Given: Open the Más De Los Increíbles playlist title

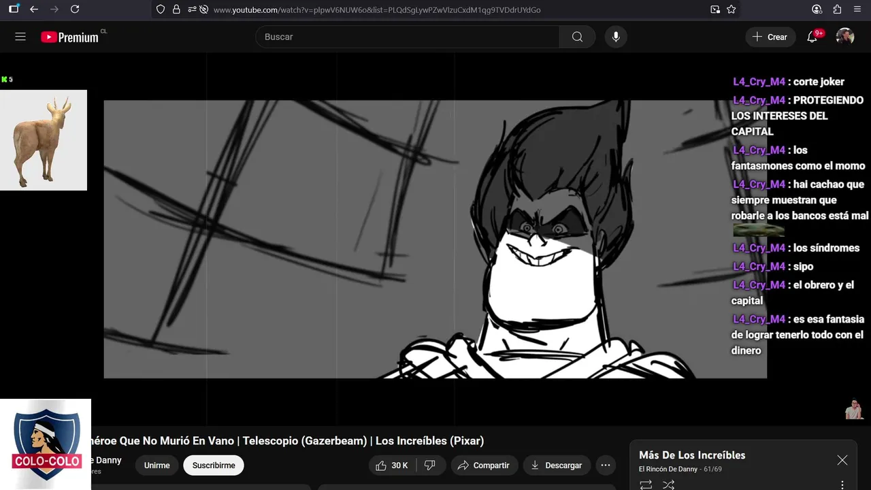Looking at the screenshot, I should coord(692,455).
